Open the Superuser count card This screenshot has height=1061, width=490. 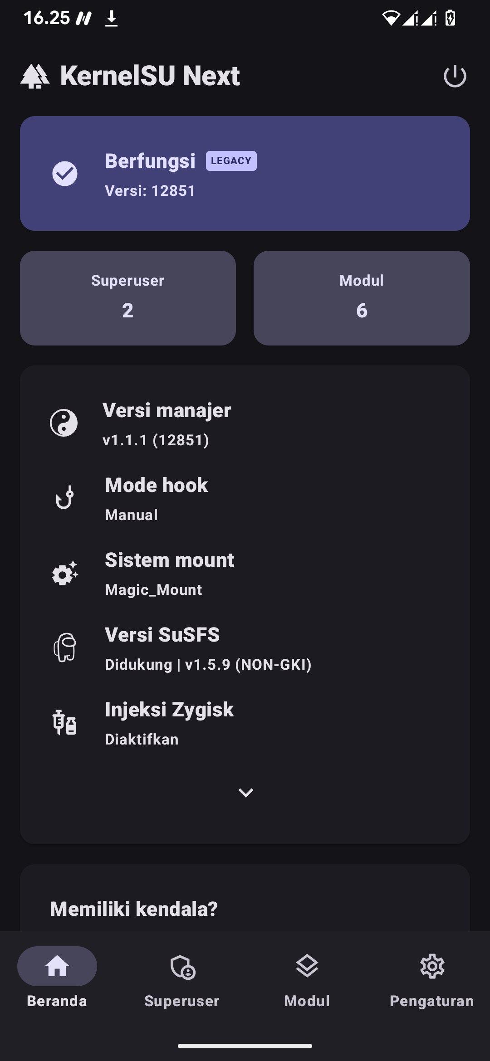[128, 298]
